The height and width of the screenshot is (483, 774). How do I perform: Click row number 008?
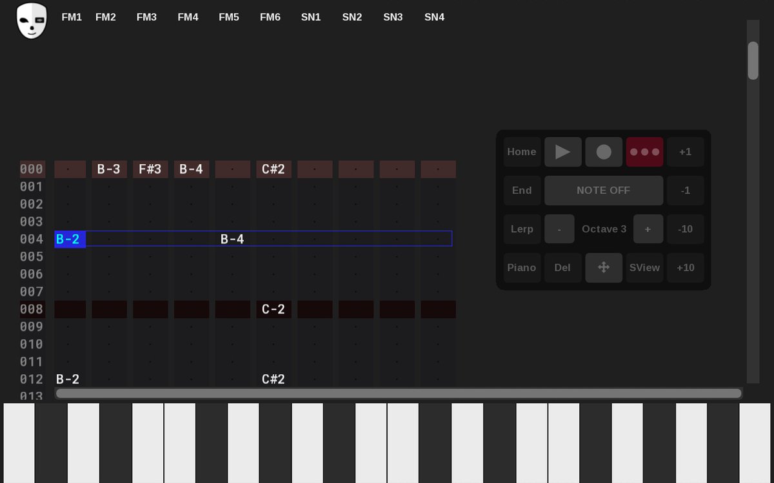tap(32, 310)
